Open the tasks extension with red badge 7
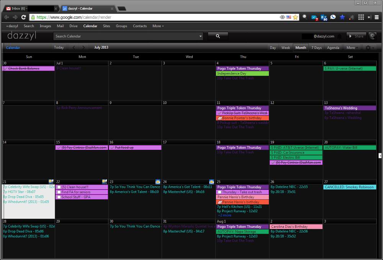This screenshot has height=260, width=383. click(314, 18)
